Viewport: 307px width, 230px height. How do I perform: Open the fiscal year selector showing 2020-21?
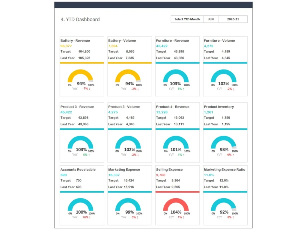(233, 19)
